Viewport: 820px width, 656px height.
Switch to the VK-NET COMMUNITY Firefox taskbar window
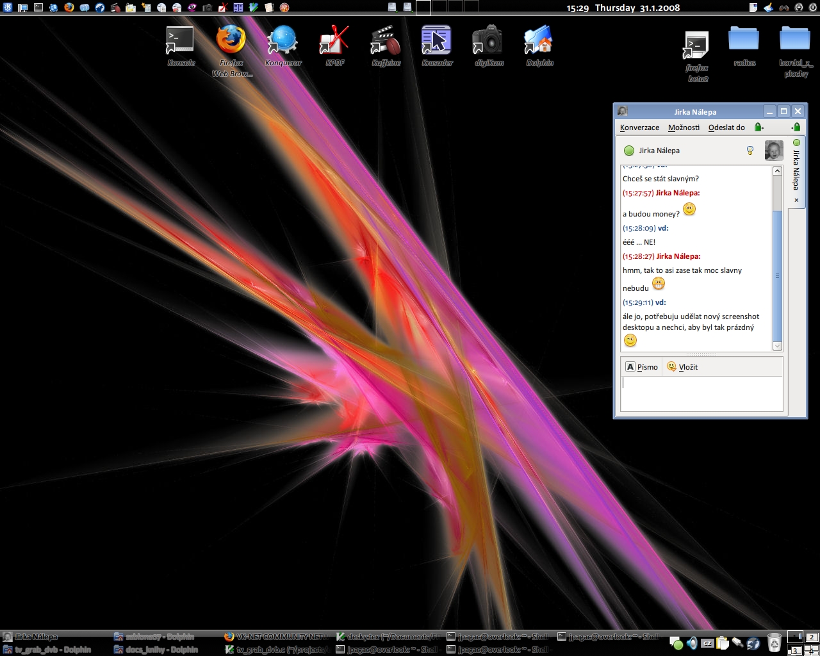click(277, 637)
